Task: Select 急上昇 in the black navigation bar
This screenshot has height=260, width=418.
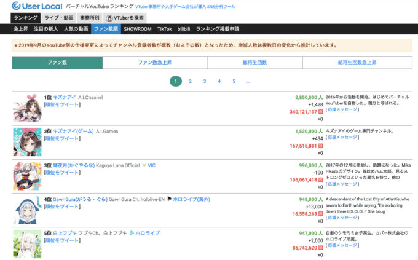Action: [x=21, y=29]
